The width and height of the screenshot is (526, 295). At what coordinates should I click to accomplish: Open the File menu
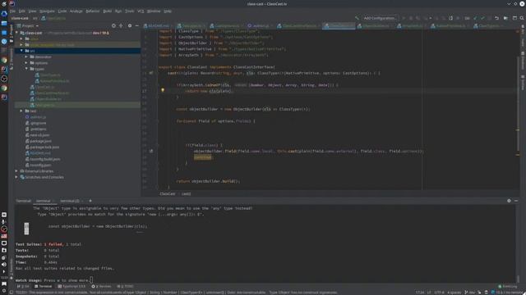click(12, 11)
